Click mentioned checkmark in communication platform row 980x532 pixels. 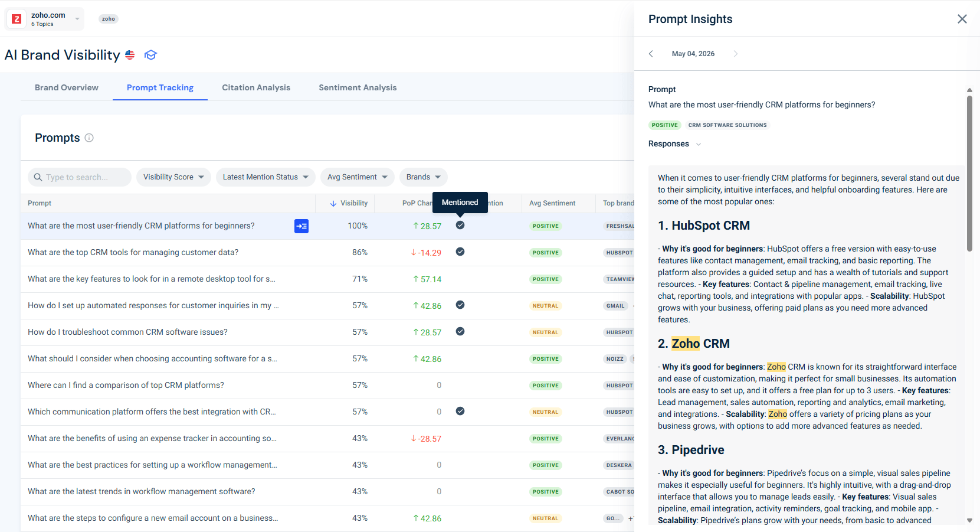(x=460, y=411)
